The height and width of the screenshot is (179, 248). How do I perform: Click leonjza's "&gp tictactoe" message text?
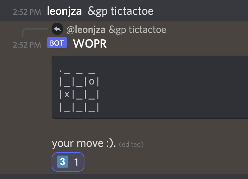(120, 11)
